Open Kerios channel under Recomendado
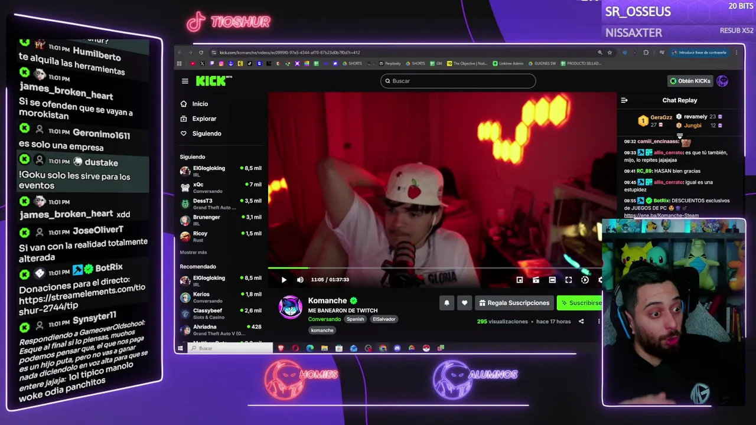Viewport: 756px width, 425px height. (220, 297)
